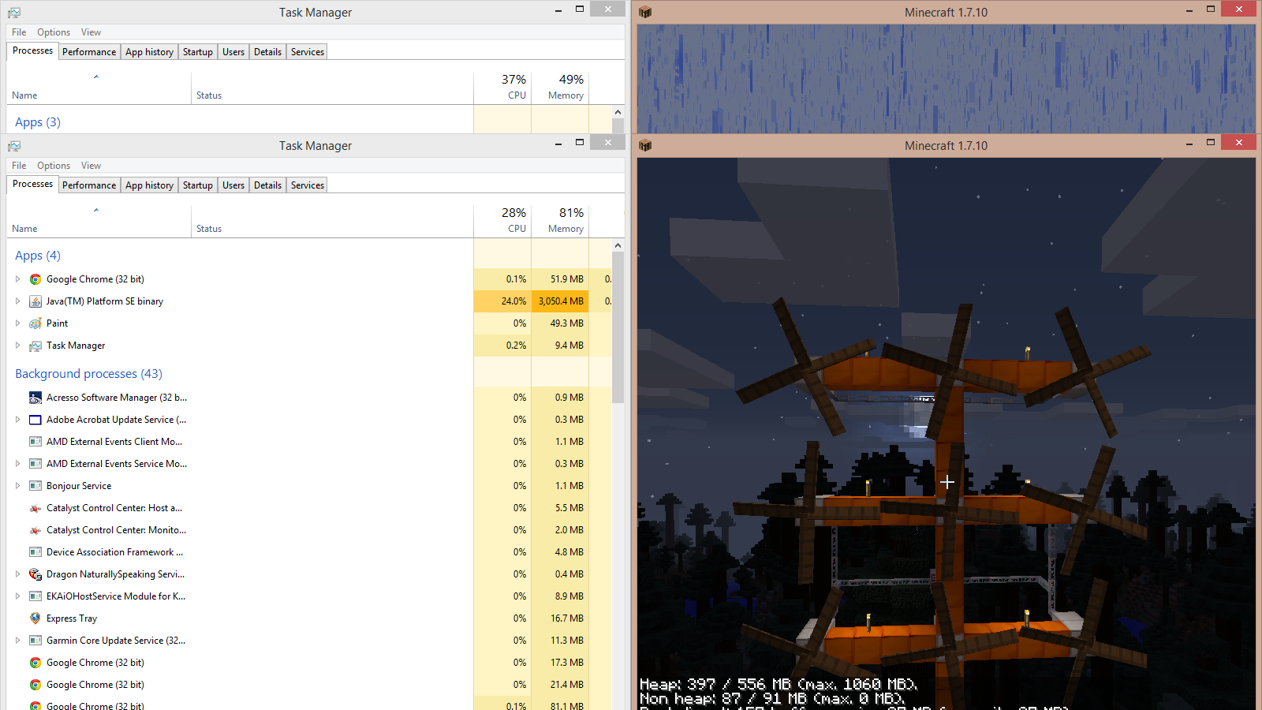Image resolution: width=1262 pixels, height=710 pixels.
Task: Click the Catalyst Control Center: Host icon
Action: click(x=35, y=508)
